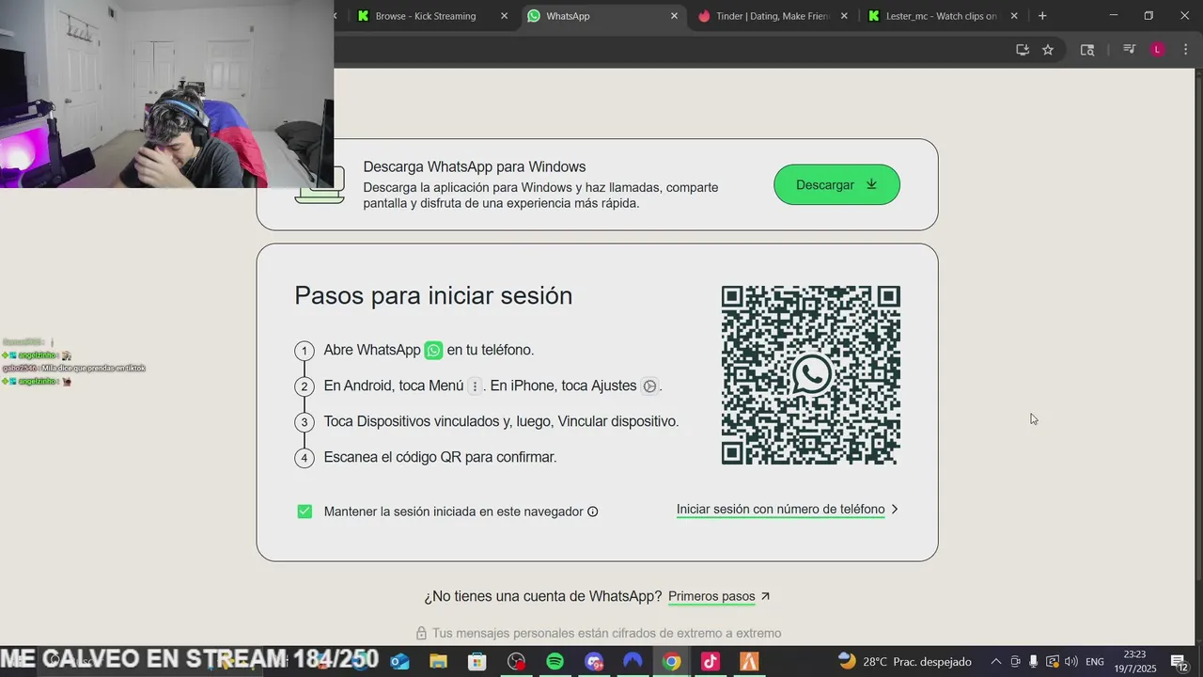Show hidden system tray icons
The width and height of the screenshot is (1203, 677).
click(x=996, y=662)
